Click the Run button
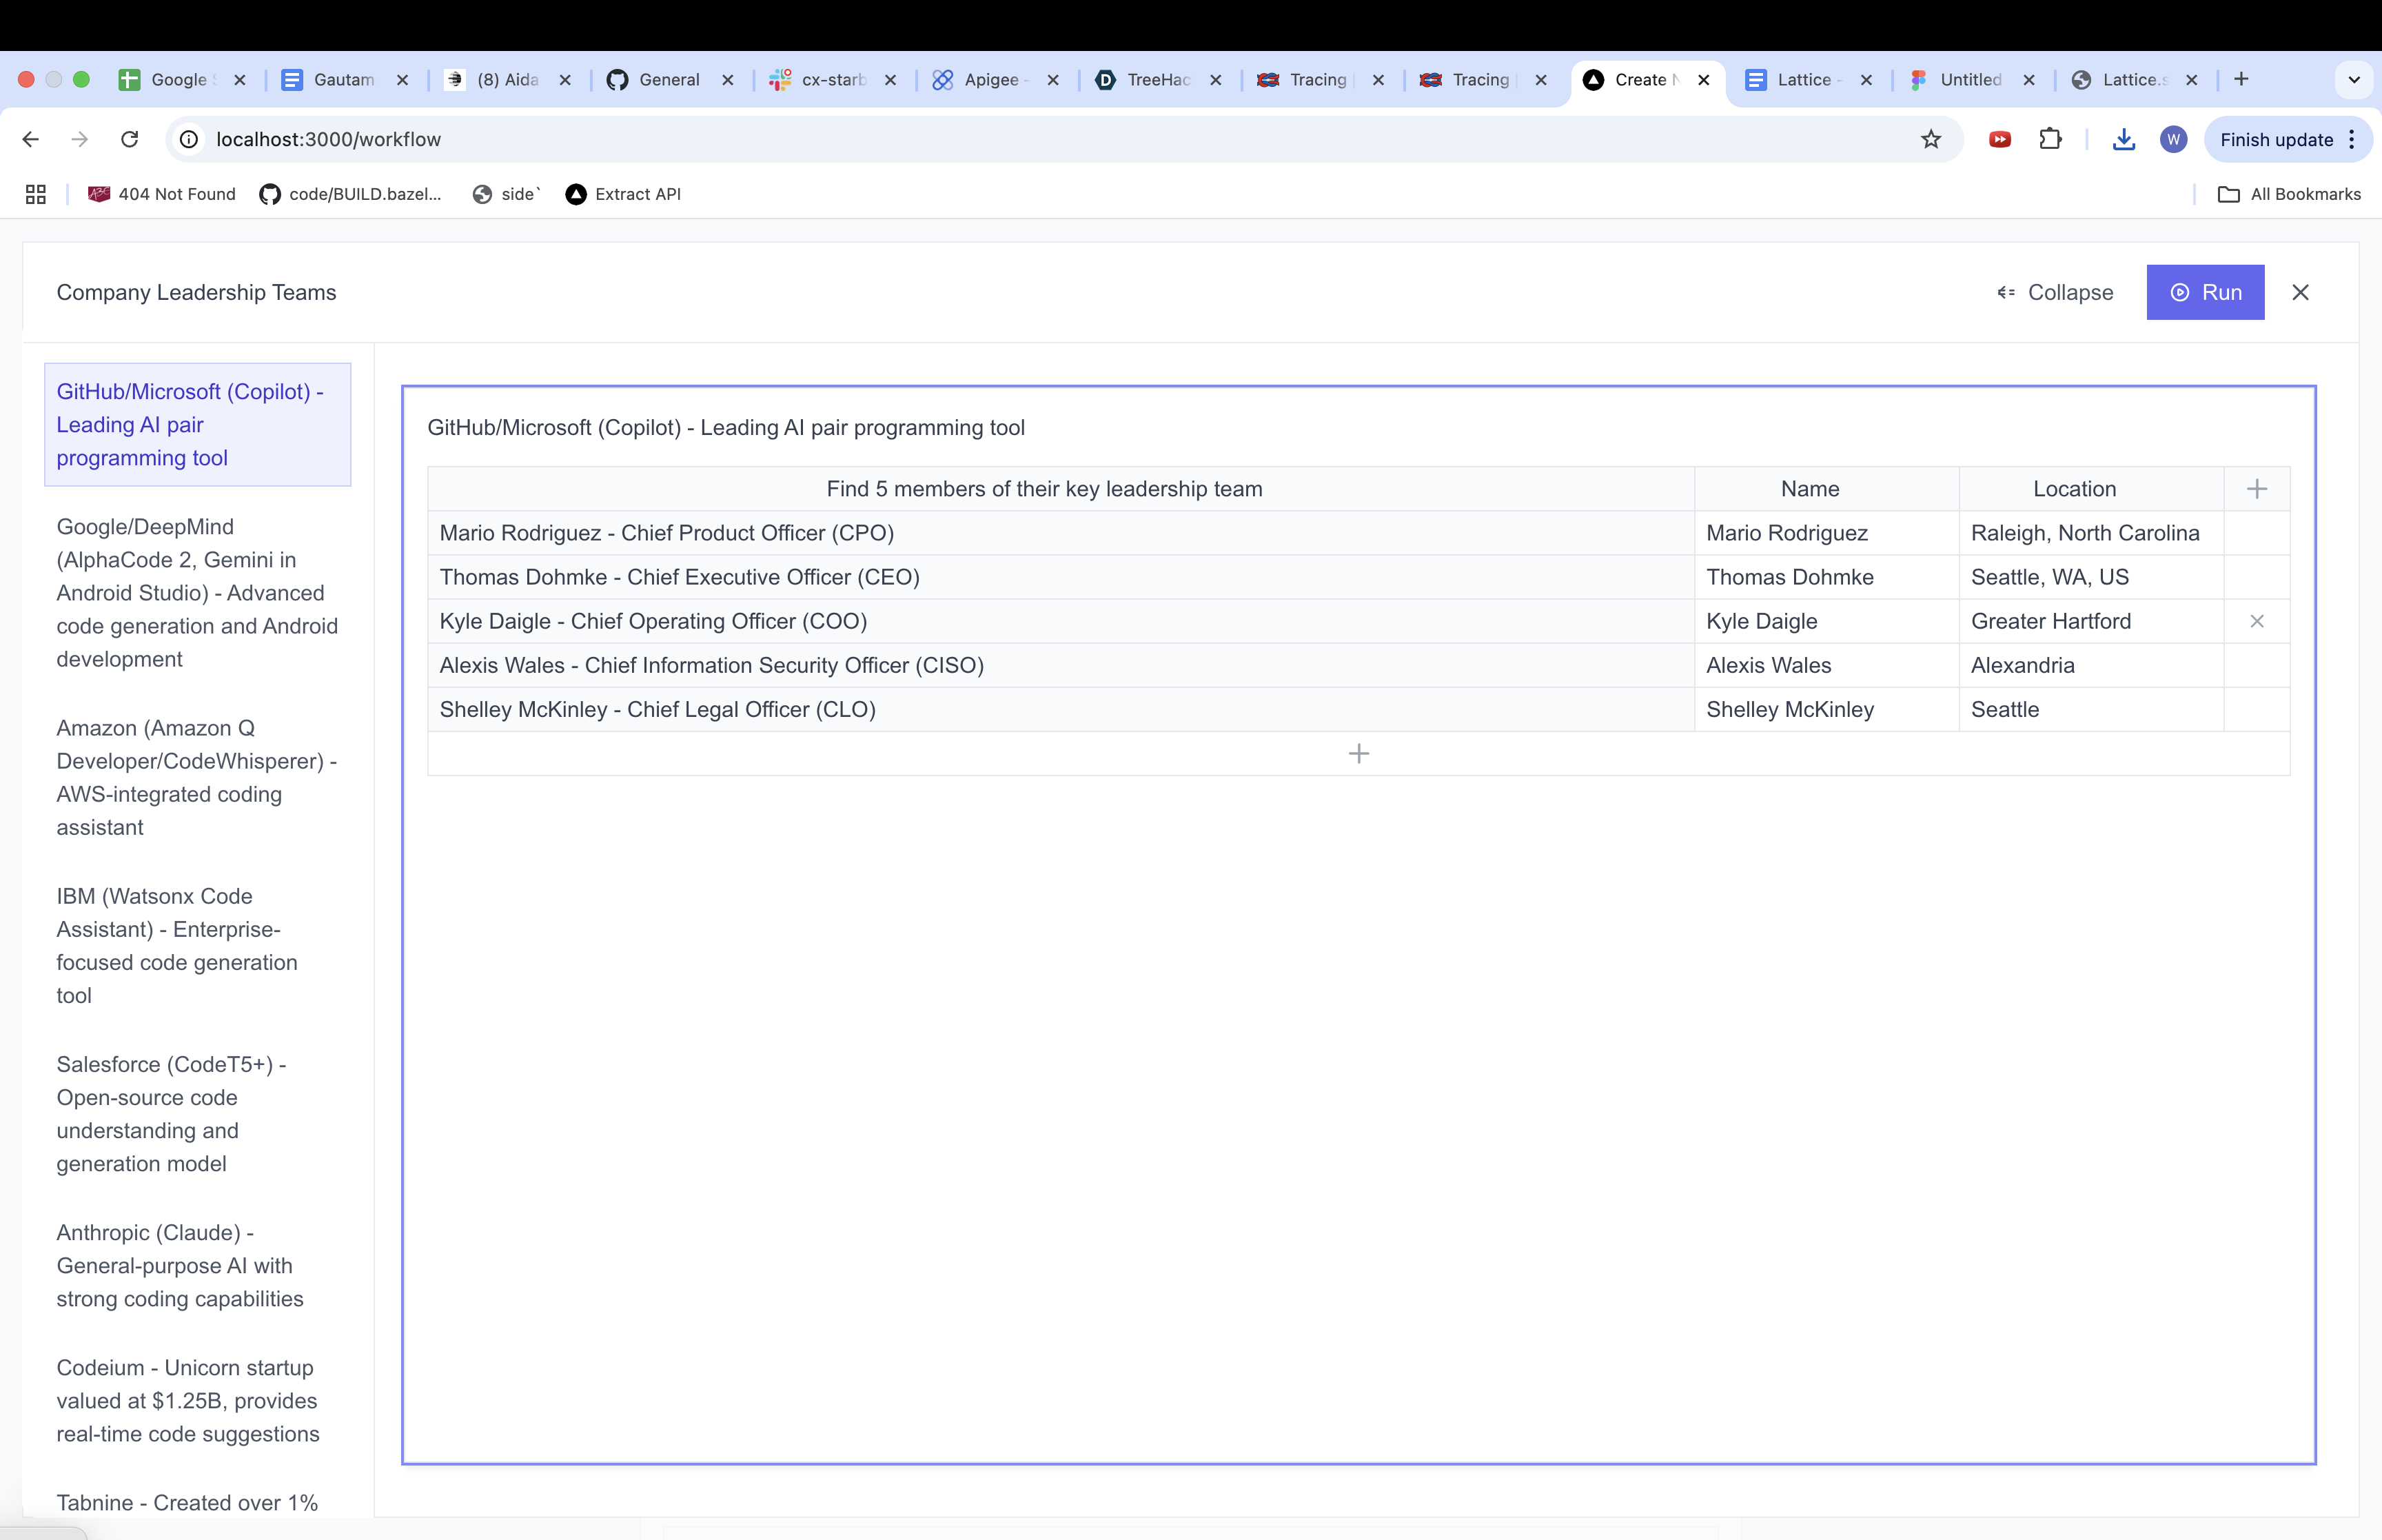 click(2204, 292)
